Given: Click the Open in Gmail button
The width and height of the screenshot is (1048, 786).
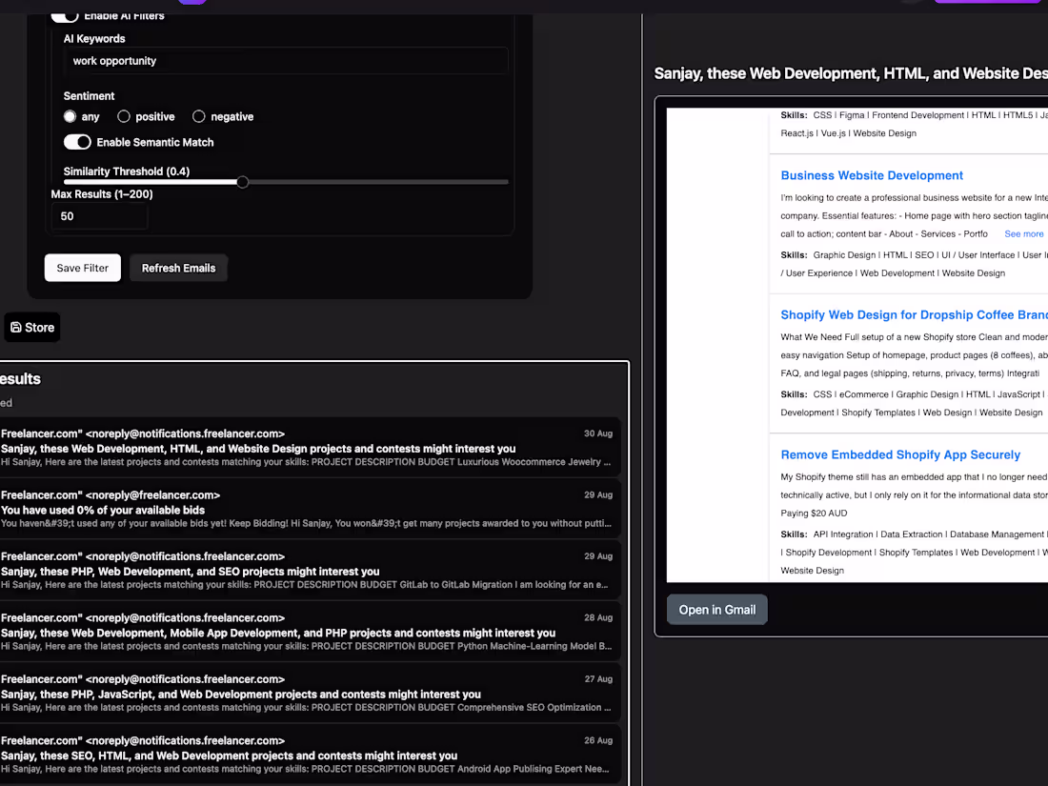Looking at the screenshot, I should pyautogui.click(x=716, y=610).
